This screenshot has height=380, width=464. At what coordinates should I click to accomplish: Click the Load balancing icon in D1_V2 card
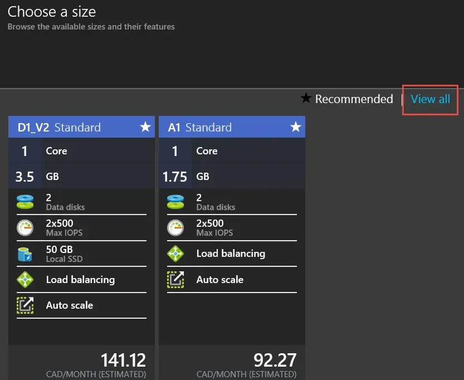(26, 280)
